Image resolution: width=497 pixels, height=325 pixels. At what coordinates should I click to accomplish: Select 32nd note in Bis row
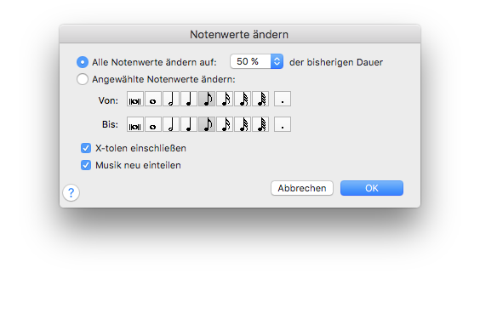243,124
